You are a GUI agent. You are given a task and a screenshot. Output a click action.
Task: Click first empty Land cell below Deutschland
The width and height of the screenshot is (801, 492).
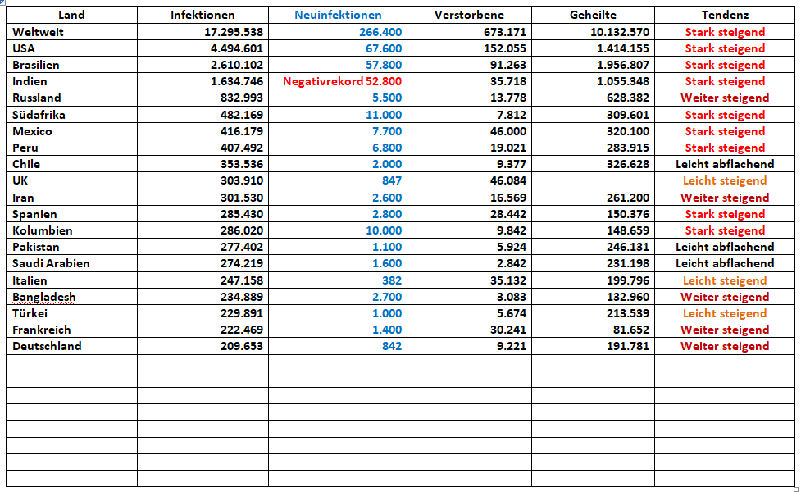point(71,362)
